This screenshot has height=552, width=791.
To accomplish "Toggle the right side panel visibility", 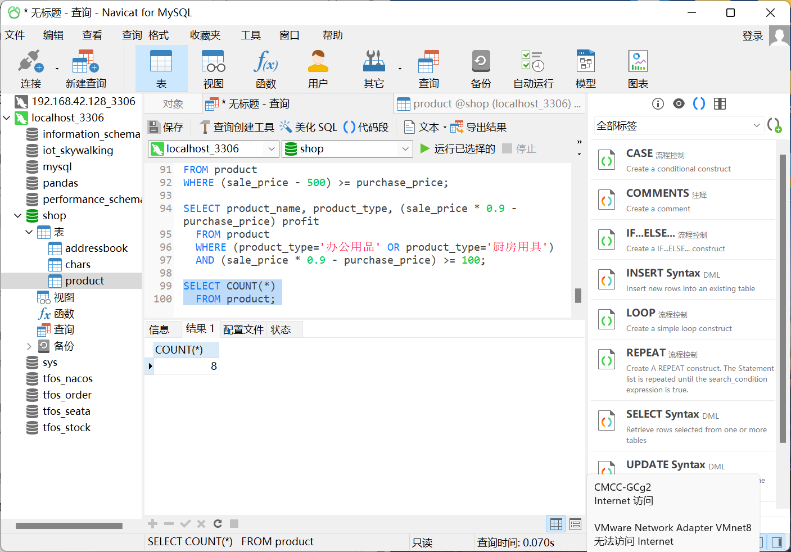I will coord(777,542).
